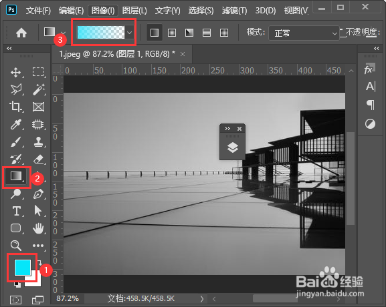Click the cyan foreground color swatch

tap(23, 267)
